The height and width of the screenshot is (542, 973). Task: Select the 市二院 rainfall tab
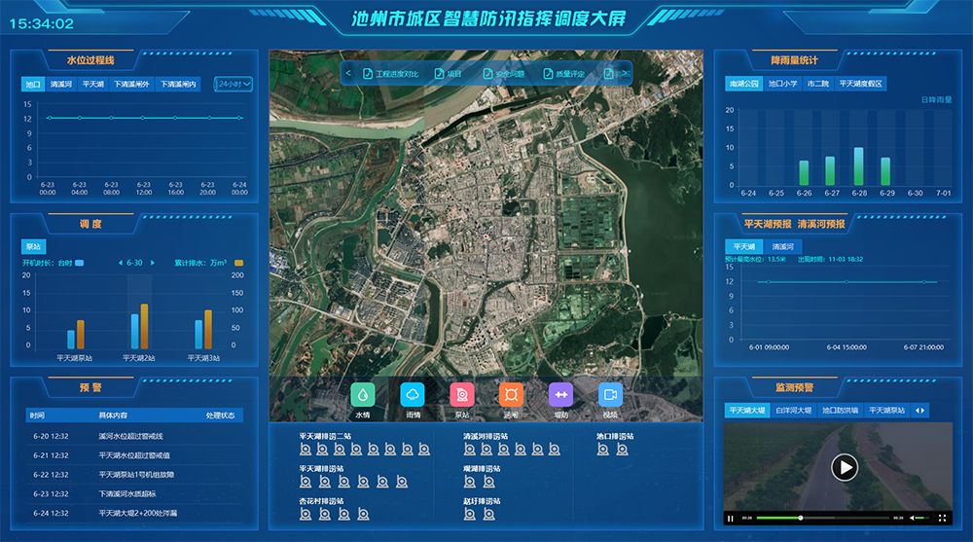point(818,85)
